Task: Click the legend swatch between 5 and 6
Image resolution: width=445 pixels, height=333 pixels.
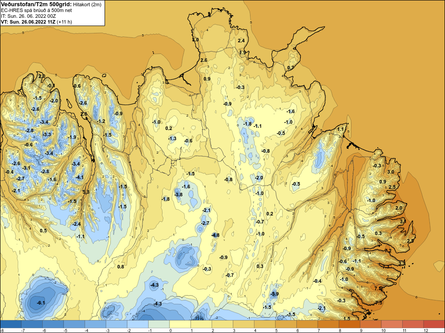Action: click(x=286, y=324)
